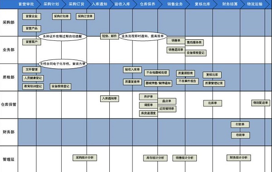Open the 人员健康登记 box
This screenshot has height=172, width=272.
click(x=33, y=78)
